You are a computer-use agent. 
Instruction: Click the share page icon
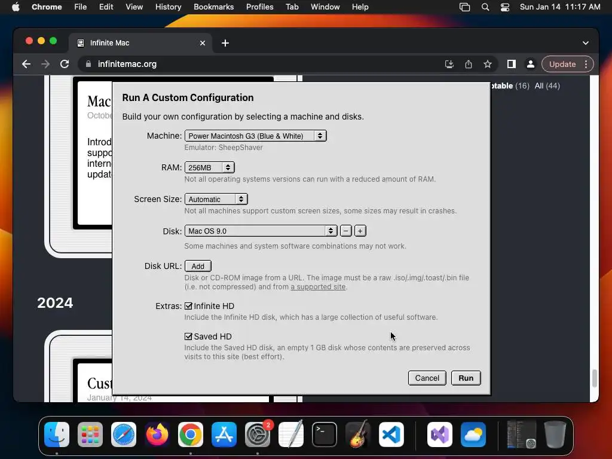(x=469, y=64)
